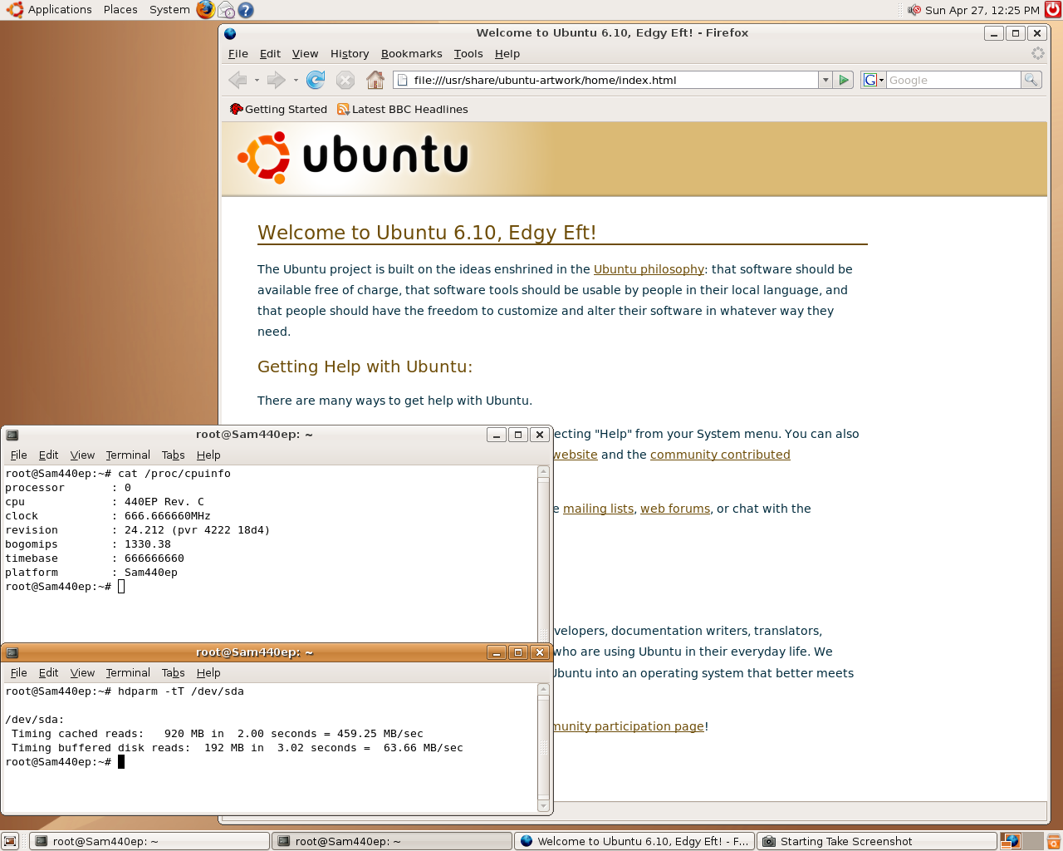Click the Google search input field
The width and height of the screenshot is (1063, 851).
pos(953,80)
